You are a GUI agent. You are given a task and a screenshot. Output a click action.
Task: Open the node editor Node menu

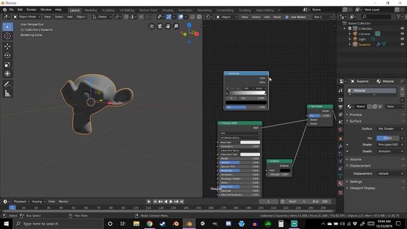[277, 17]
